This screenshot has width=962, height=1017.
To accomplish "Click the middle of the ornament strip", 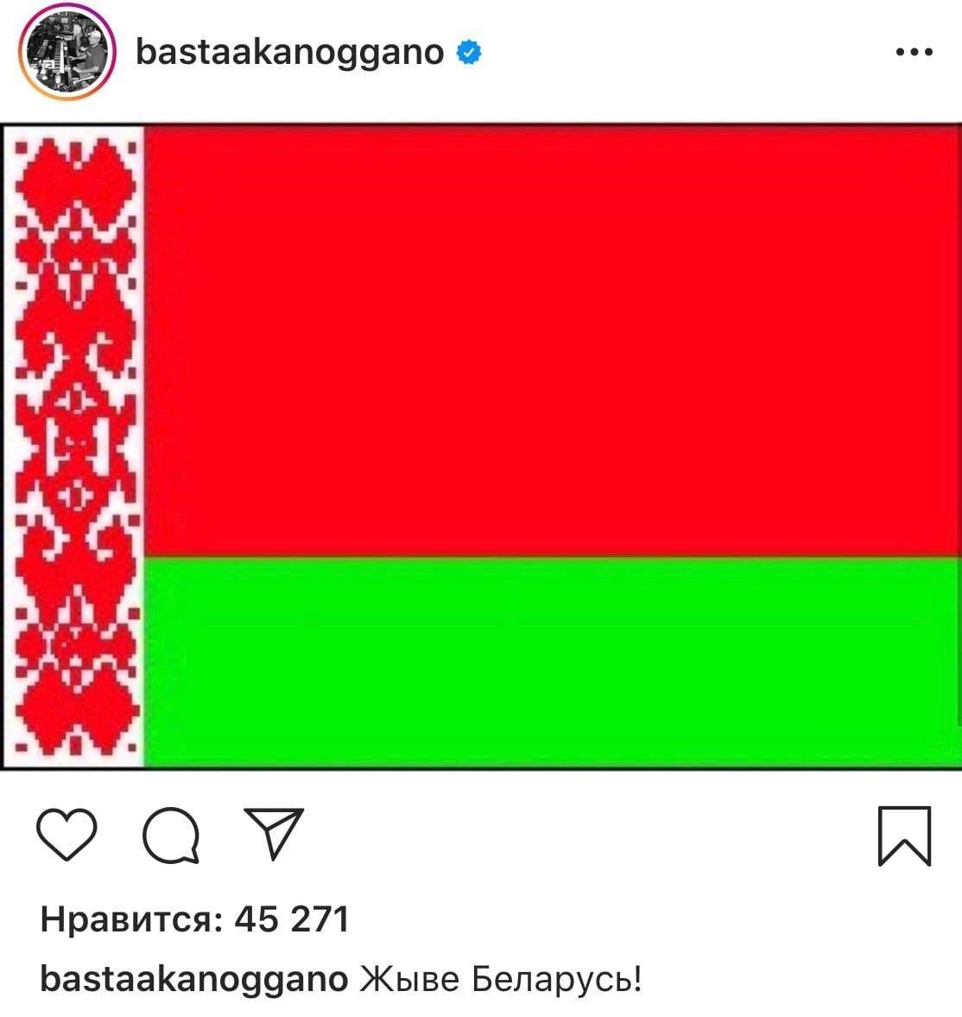I will point(76,447).
